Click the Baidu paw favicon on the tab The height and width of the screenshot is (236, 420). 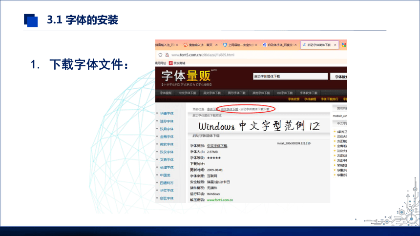point(265,45)
